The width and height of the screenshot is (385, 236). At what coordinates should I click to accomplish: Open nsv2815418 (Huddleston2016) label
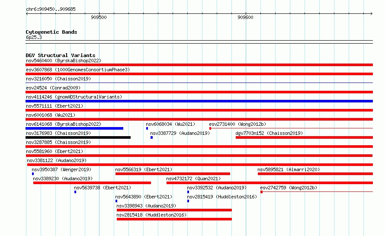pos(151,215)
